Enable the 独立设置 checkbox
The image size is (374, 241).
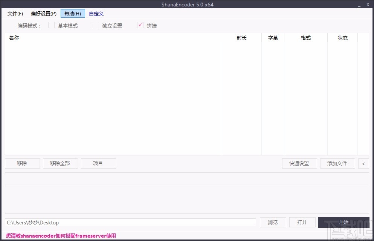(96, 25)
